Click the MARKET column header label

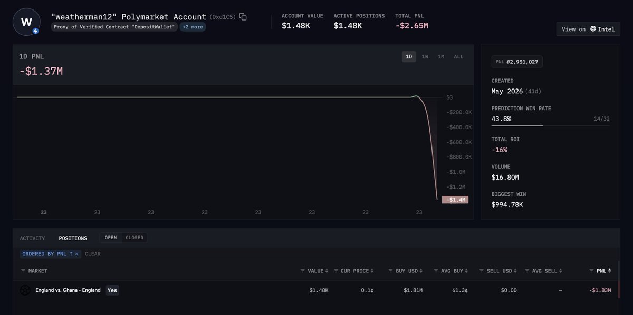38,271
